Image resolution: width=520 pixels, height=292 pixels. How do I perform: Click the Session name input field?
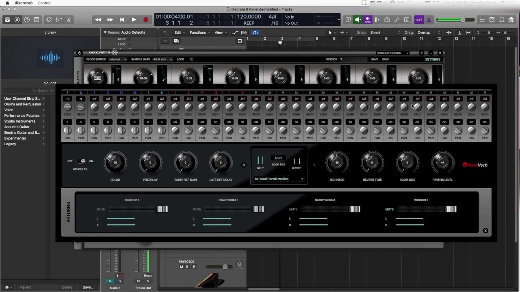click(x=353, y=59)
